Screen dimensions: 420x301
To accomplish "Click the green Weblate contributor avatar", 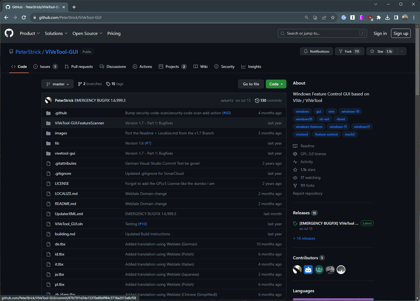I will [319, 270].
